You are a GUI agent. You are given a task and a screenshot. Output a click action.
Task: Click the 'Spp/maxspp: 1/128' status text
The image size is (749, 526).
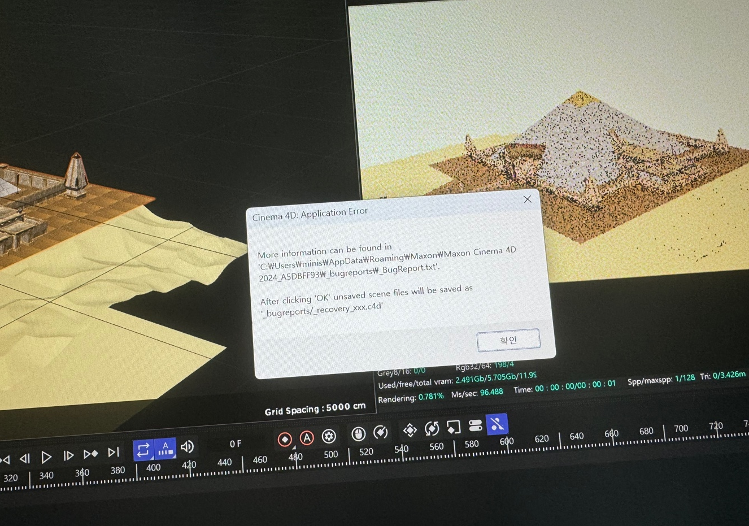click(661, 380)
